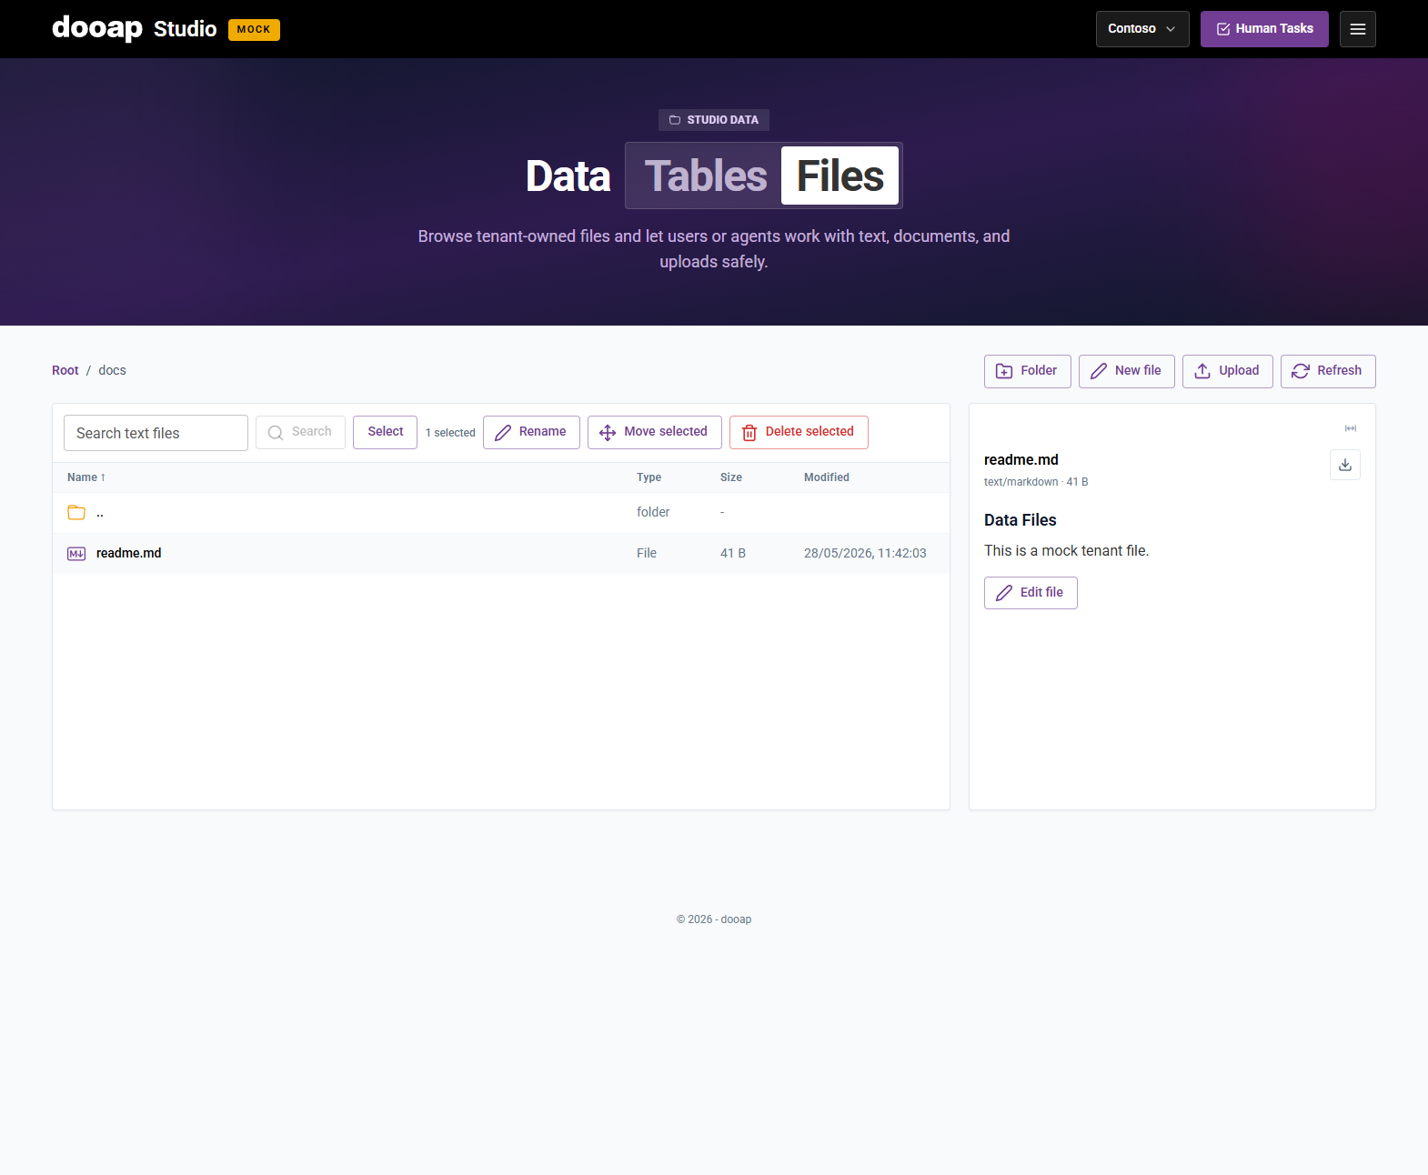Click the Modified column header
The image size is (1428, 1175).
click(x=826, y=477)
